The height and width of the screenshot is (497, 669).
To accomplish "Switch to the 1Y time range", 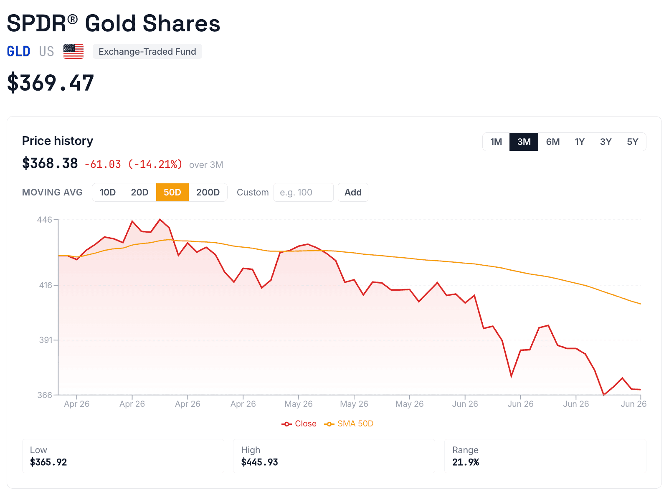I will 580,142.
